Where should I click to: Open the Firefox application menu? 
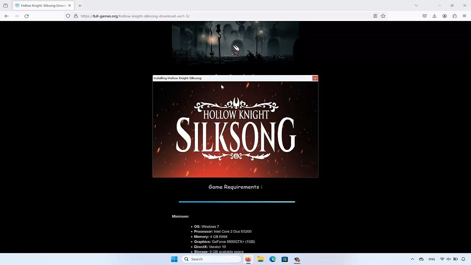pyautogui.click(x=464, y=16)
